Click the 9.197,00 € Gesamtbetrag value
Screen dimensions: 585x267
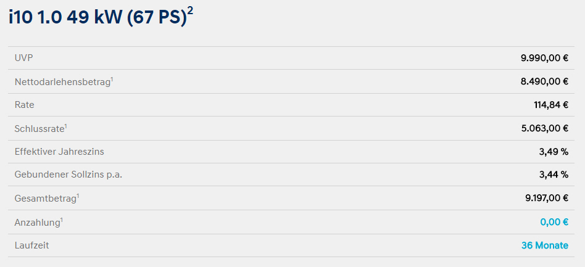tap(547, 199)
